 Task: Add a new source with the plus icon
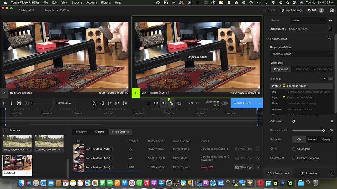tap(5, 130)
